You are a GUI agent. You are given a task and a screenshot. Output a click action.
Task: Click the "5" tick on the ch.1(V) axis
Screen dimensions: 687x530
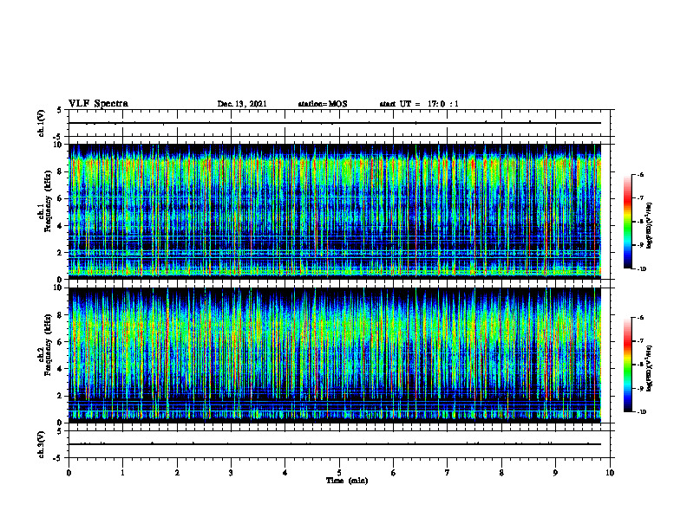click(60, 110)
